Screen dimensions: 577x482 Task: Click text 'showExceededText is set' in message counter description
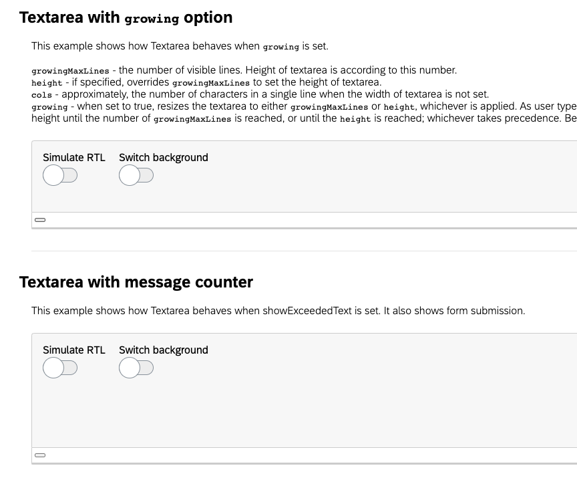(x=321, y=311)
